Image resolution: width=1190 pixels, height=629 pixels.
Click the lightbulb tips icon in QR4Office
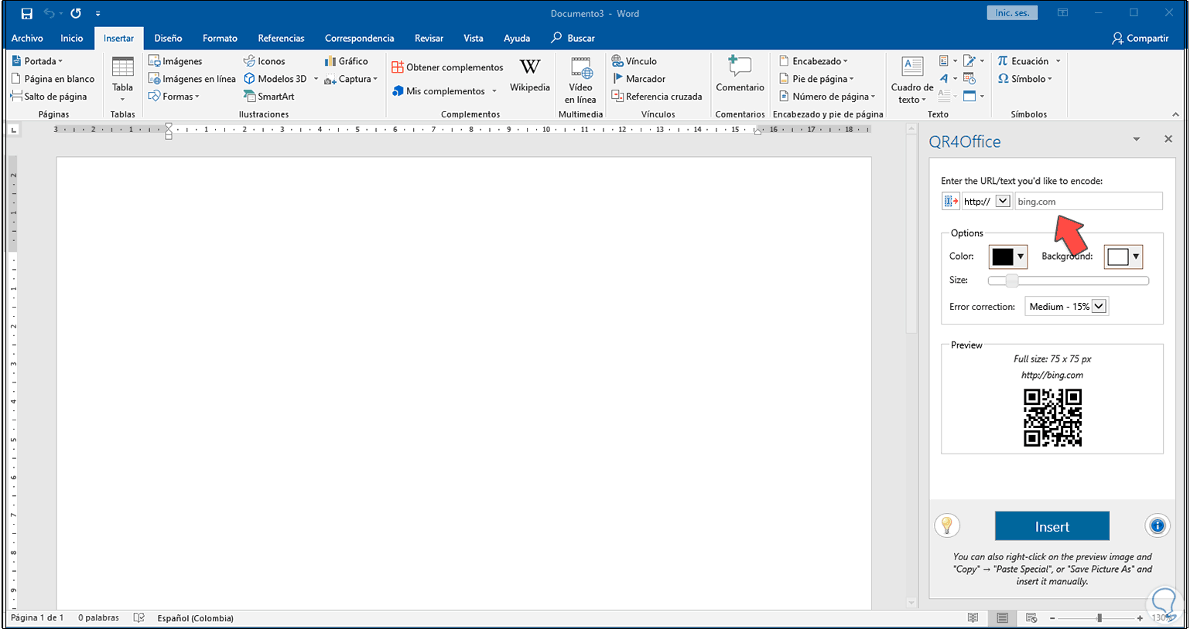pyautogui.click(x=947, y=526)
